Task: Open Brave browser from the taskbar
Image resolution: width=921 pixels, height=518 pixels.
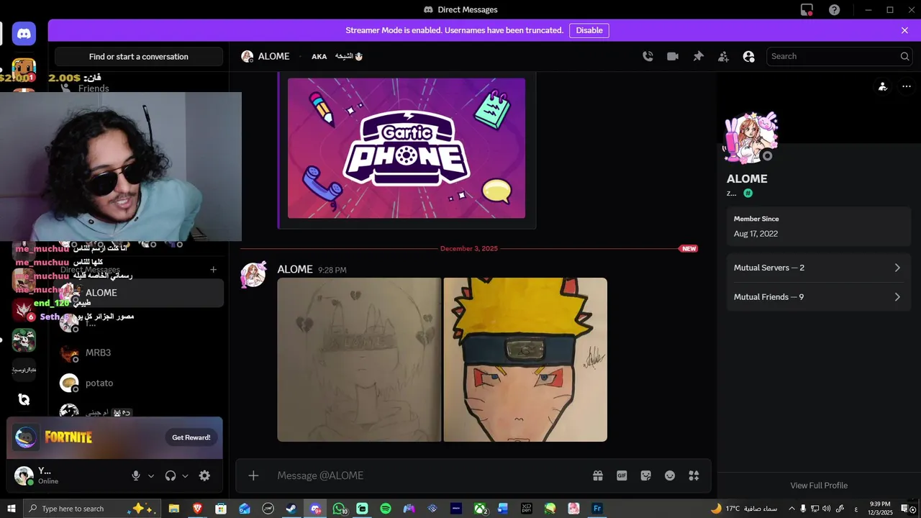Action: pyautogui.click(x=197, y=509)
